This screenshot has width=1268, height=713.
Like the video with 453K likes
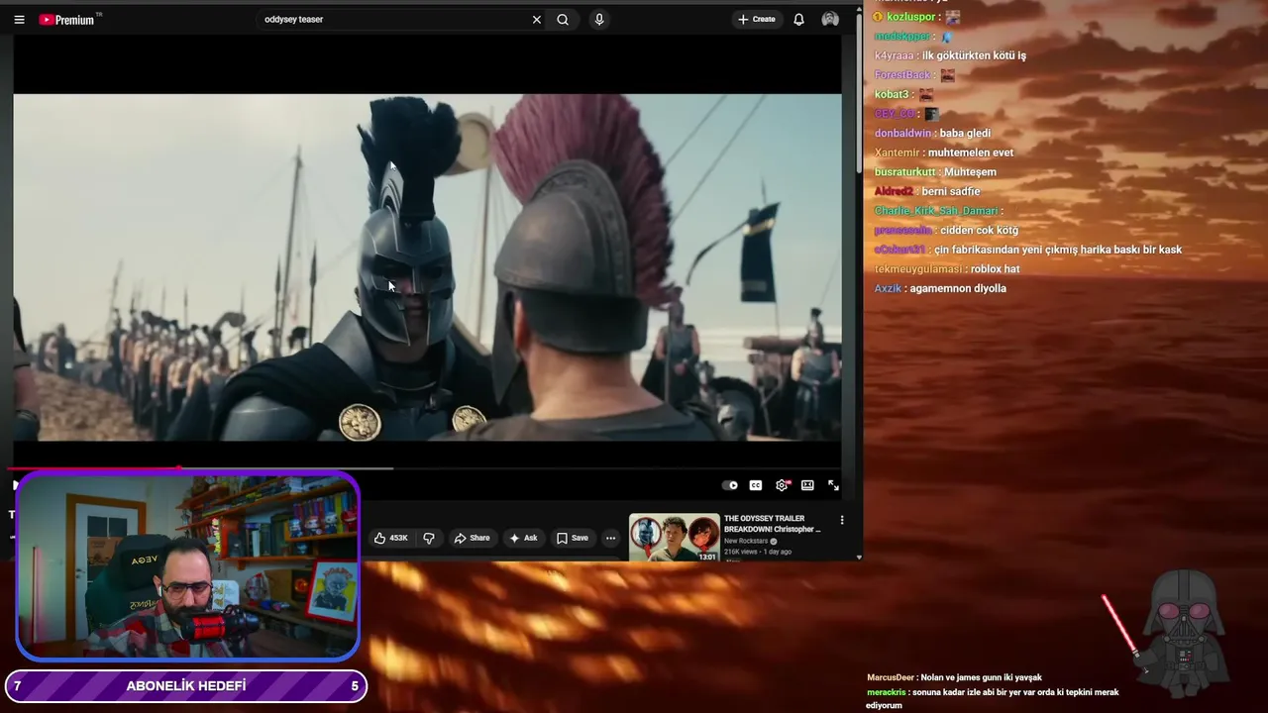390,538
